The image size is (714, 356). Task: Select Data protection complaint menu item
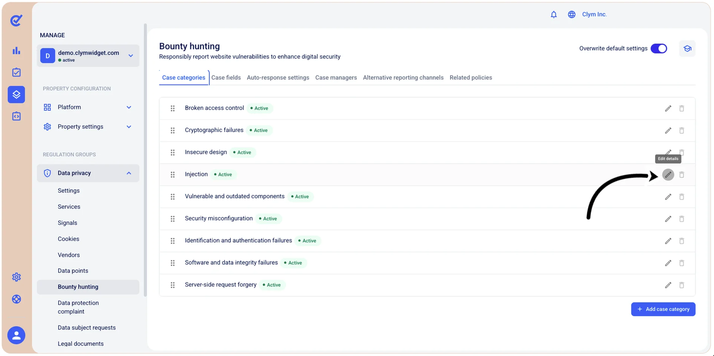click(78, 307)
